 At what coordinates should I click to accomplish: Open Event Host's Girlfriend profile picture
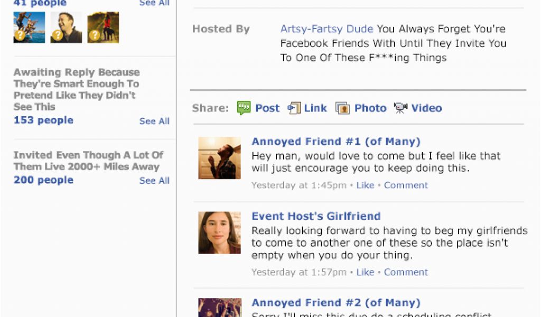point(219,233)
